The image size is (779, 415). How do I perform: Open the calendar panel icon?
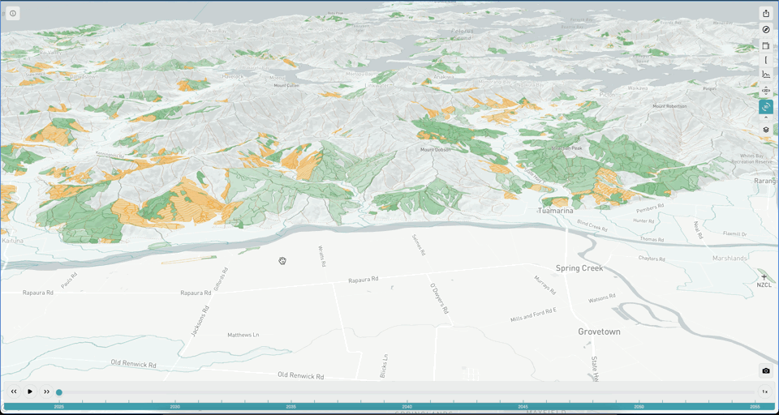[x=766, y=45]
